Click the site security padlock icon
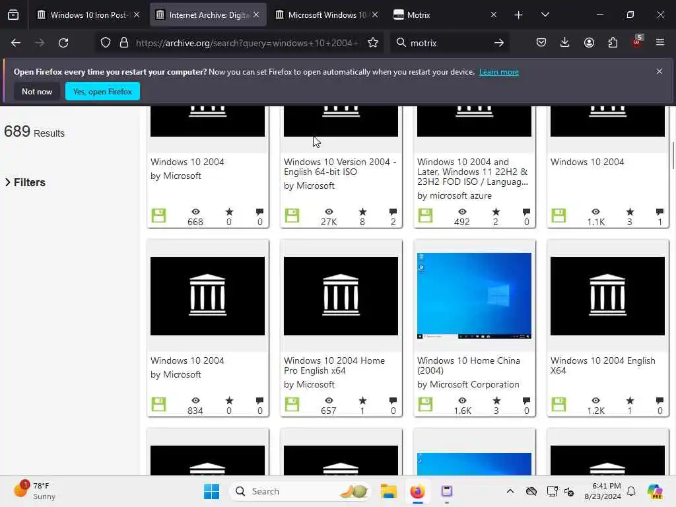This screenshot has height=507, width=676. (124, 43)
